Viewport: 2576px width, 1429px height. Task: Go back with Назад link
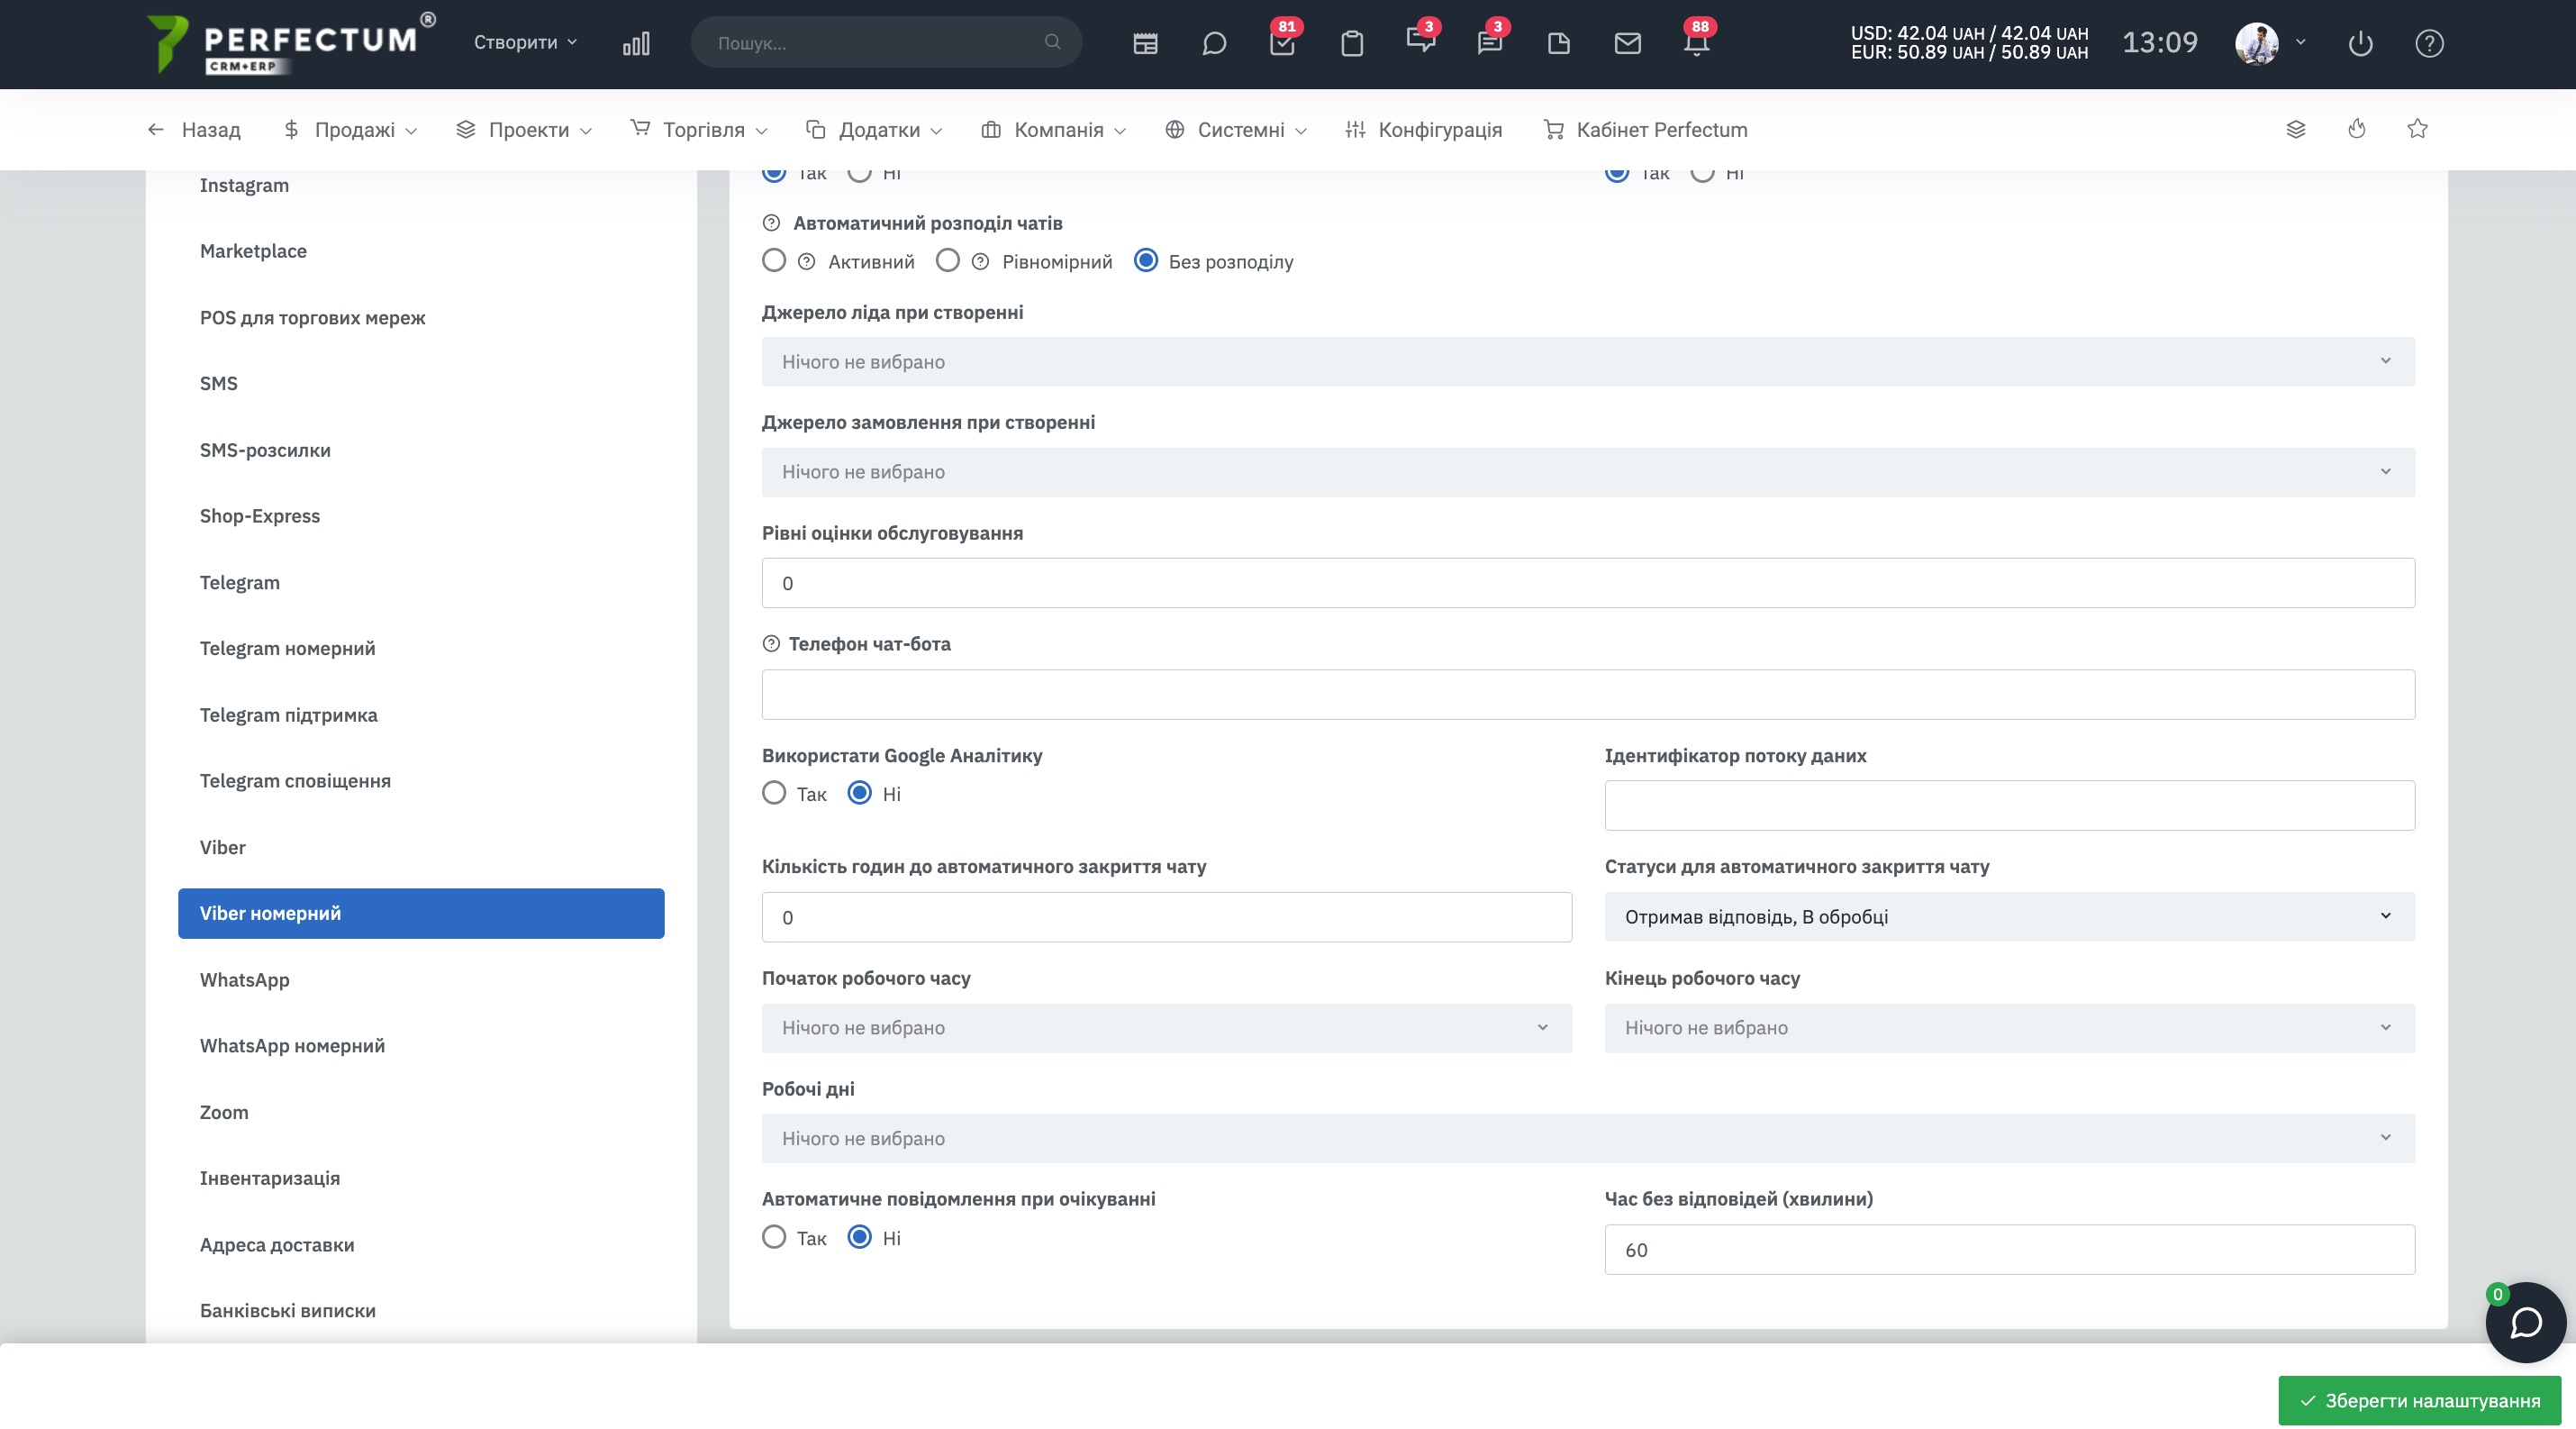194,130
